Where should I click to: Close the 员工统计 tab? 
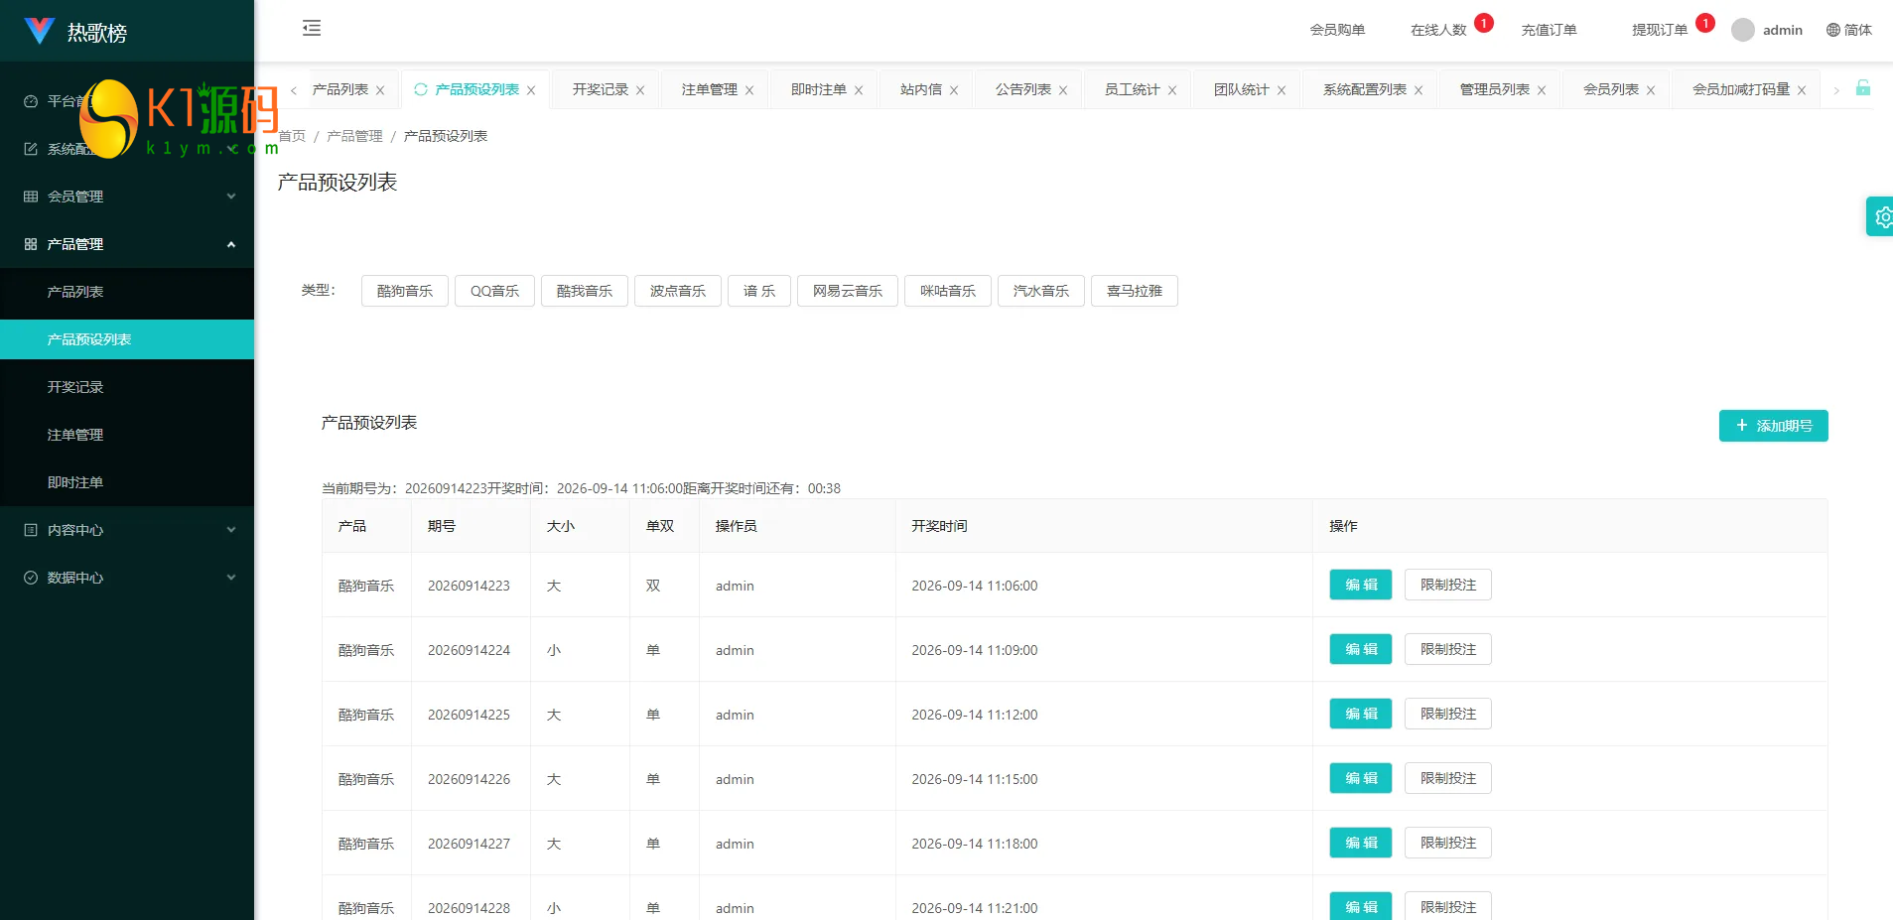click(x=1172, y=90)
